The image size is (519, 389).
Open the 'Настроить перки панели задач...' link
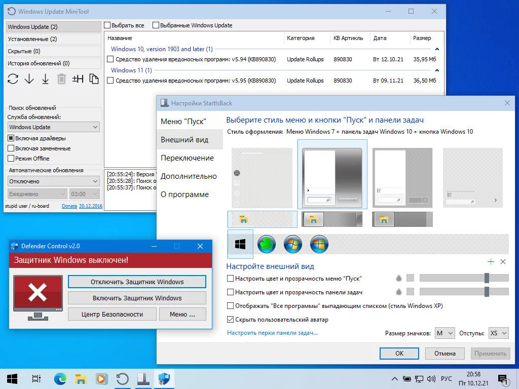pyautogui.click(x=272, y=333)
